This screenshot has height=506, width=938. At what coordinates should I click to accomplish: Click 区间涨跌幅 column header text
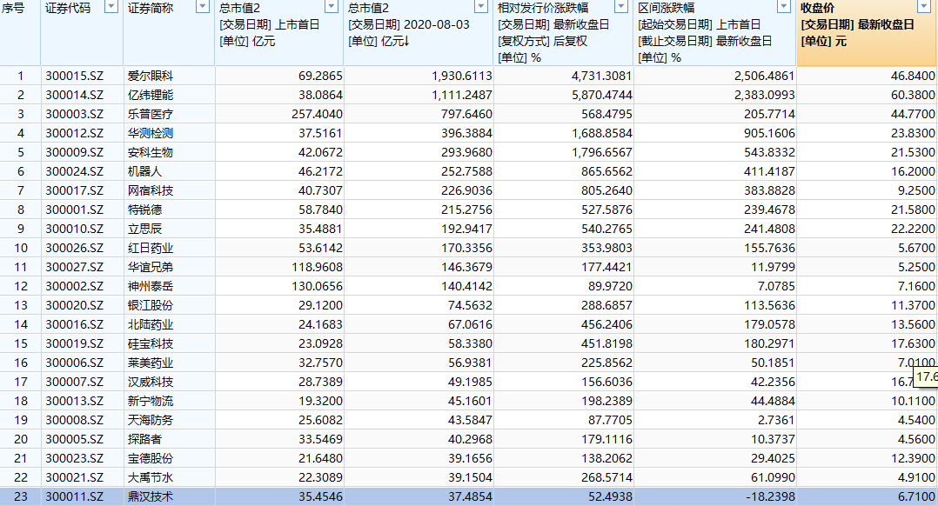point(666,9)
